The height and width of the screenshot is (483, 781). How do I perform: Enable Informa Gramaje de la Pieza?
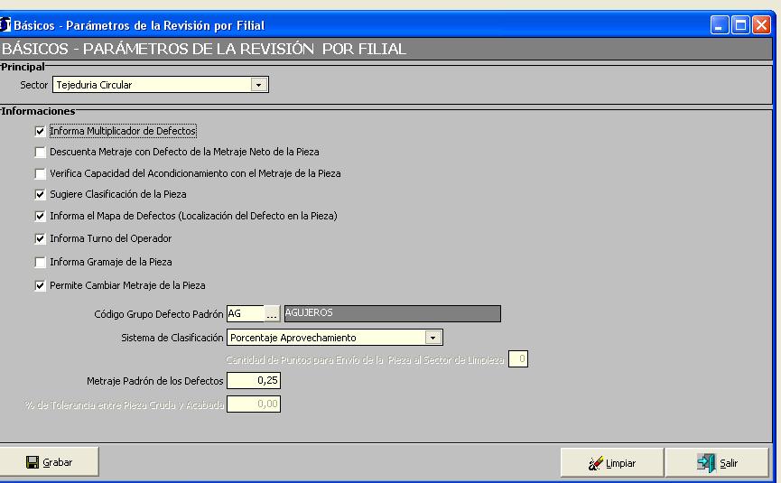click(x=40, y=263)
